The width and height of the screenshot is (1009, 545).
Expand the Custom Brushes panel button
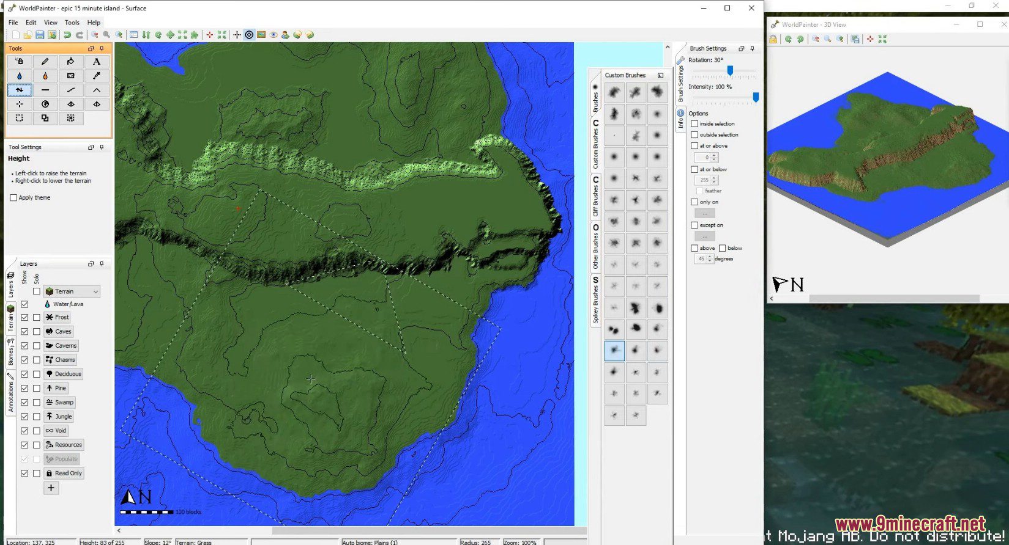tap(661, 75)
